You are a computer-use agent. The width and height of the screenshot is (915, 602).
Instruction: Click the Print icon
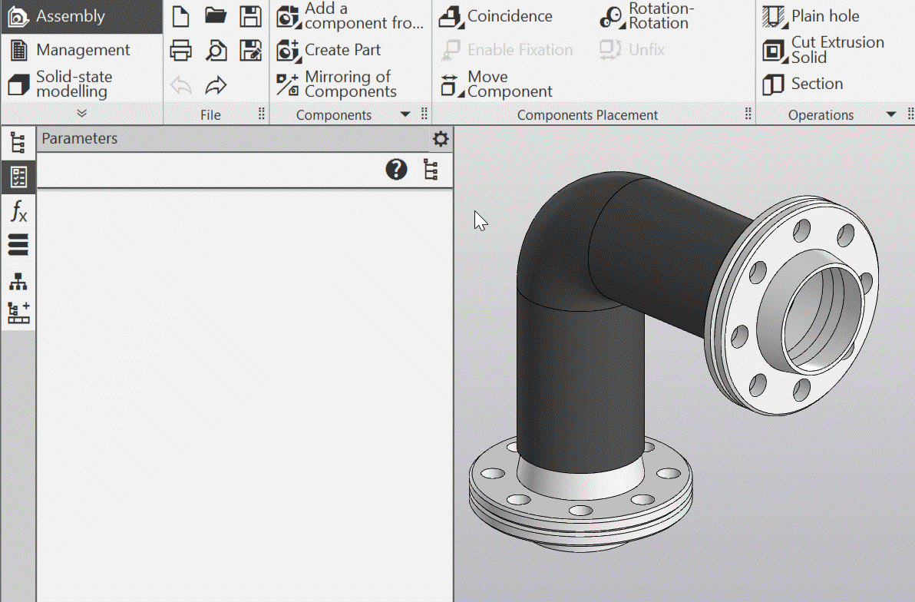coord(180,51)
